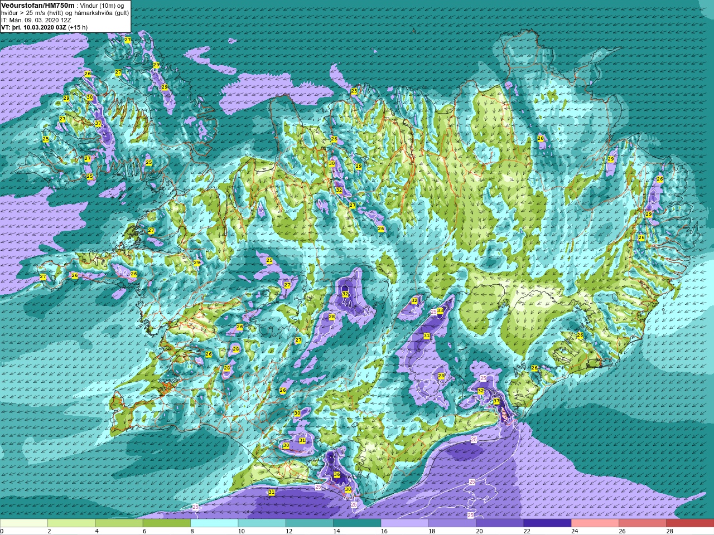Select the pink 24–26 m/s legend swatch
The width and height of the screenshot is (714, 535).
point(595,523)
